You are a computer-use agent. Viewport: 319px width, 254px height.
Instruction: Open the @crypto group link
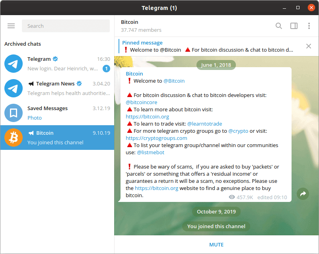click(238, 131)
